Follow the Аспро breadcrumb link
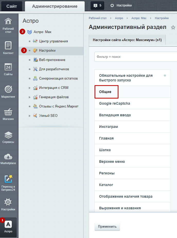 (x=119, y=18)
